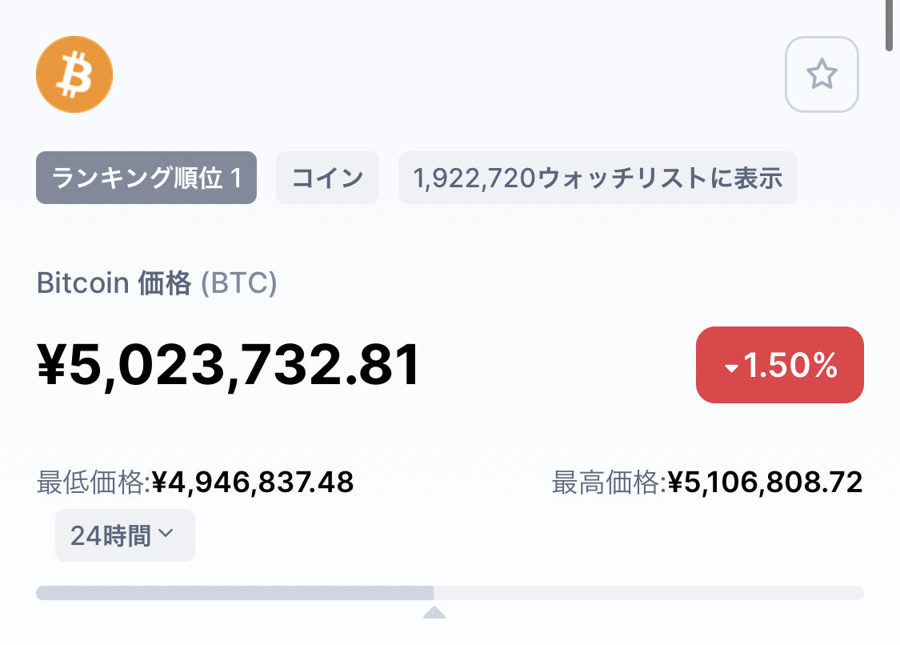Click the low price ¥4,946,837.48
The height and width of the screenshot is (645, 900).
point(252,483)
